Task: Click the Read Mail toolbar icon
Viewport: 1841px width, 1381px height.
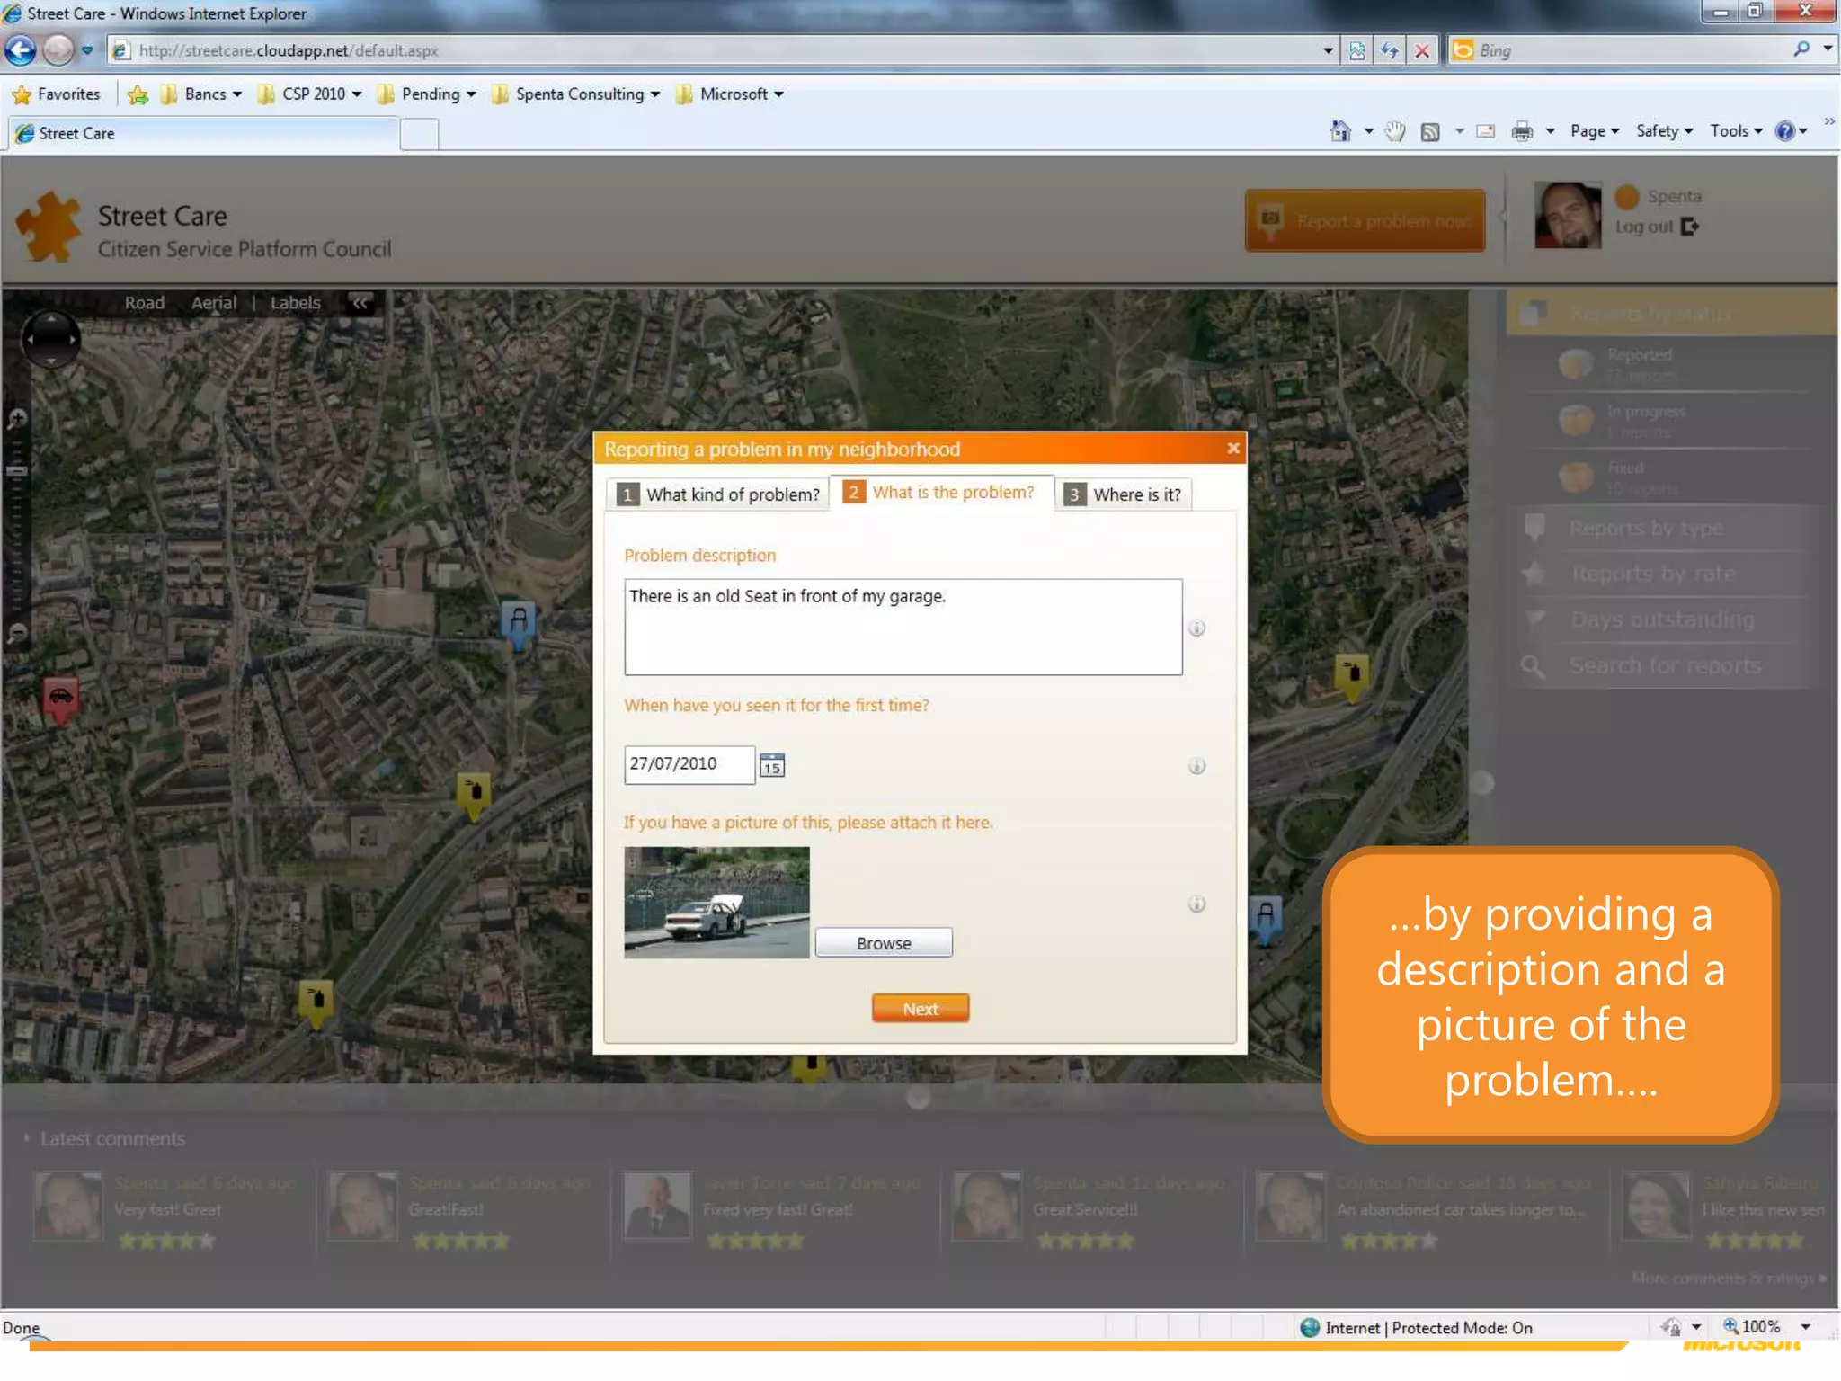Action: tap(1486, 131)
